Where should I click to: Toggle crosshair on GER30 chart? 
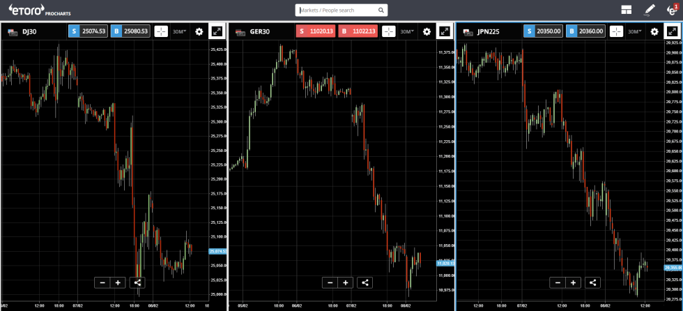coord(389,31)
